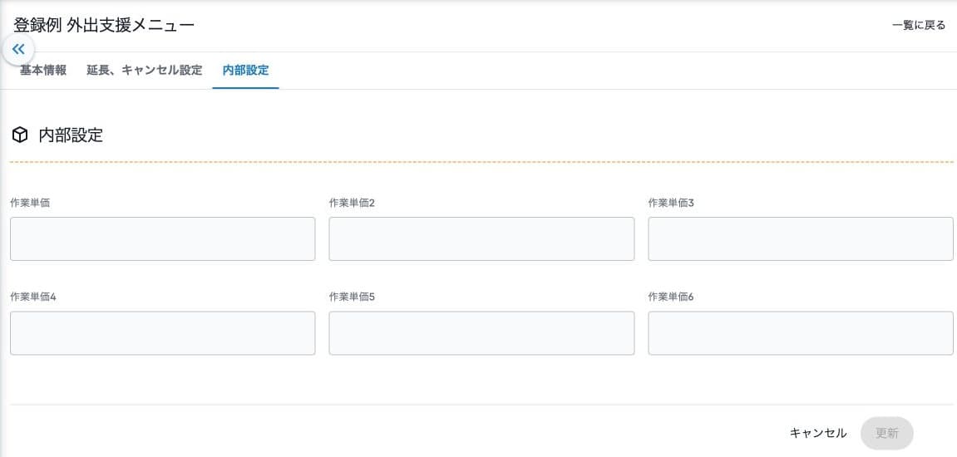The image size is (957, 457).
Task: Open the 基本情報 tab
Action: [43, 70]
